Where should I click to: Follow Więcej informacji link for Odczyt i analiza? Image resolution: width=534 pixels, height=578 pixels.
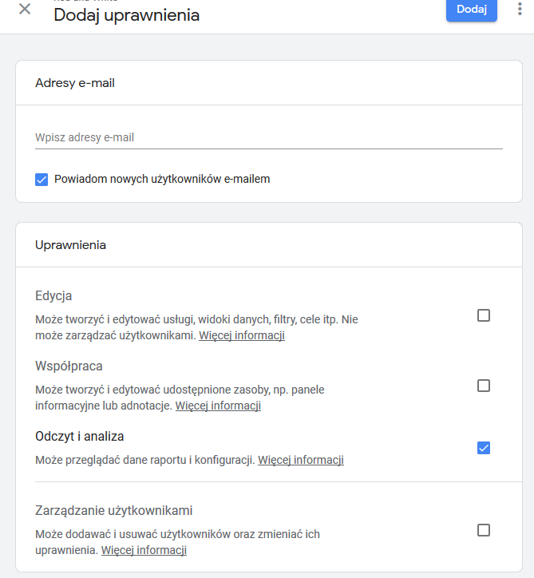coord(301,460)
